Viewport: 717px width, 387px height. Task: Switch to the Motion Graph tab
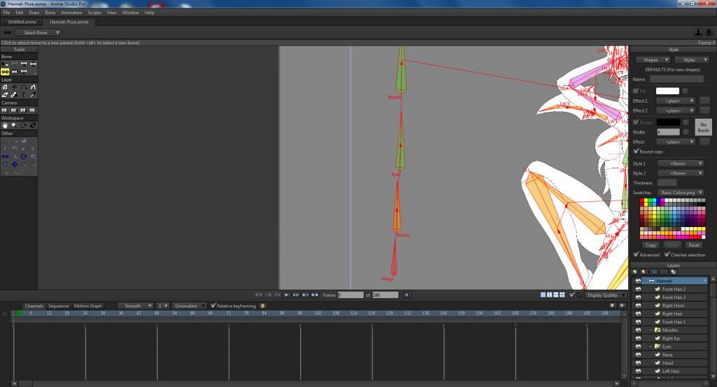(x=88, y=306)
